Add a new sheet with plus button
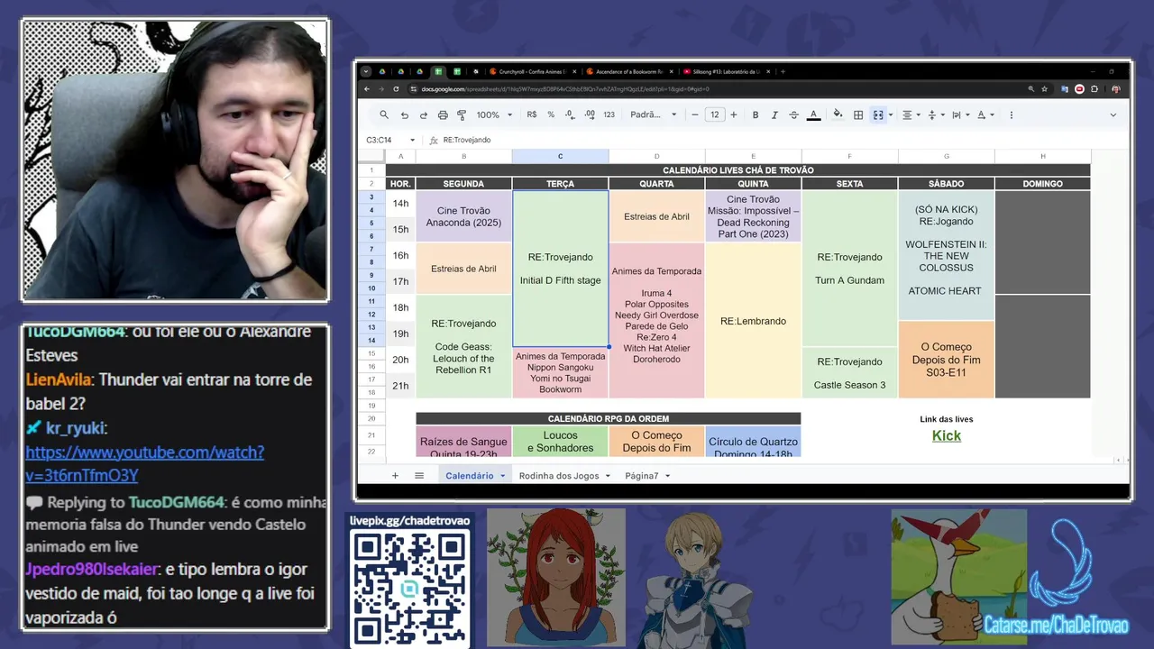This screenshot has height=649, width=1154. [x=395, y=475]
